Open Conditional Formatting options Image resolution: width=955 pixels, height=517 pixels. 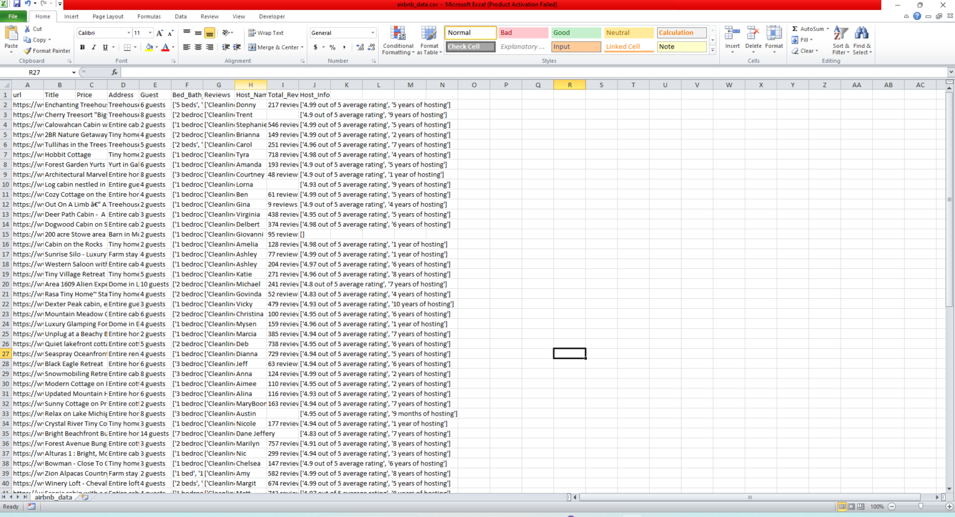click(x=397, y=40)
